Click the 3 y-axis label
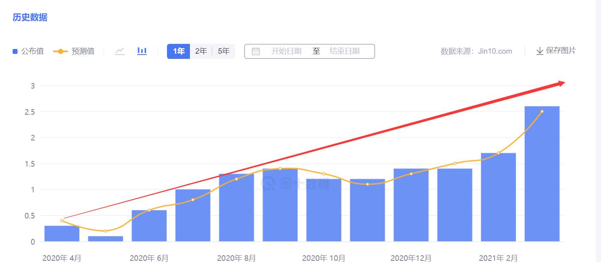The image size is (601, 262). 33,86
